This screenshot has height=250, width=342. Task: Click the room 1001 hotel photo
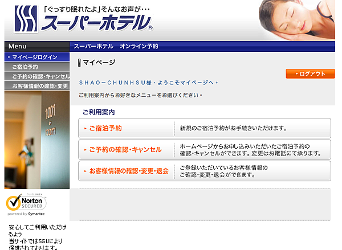point(37,140)
